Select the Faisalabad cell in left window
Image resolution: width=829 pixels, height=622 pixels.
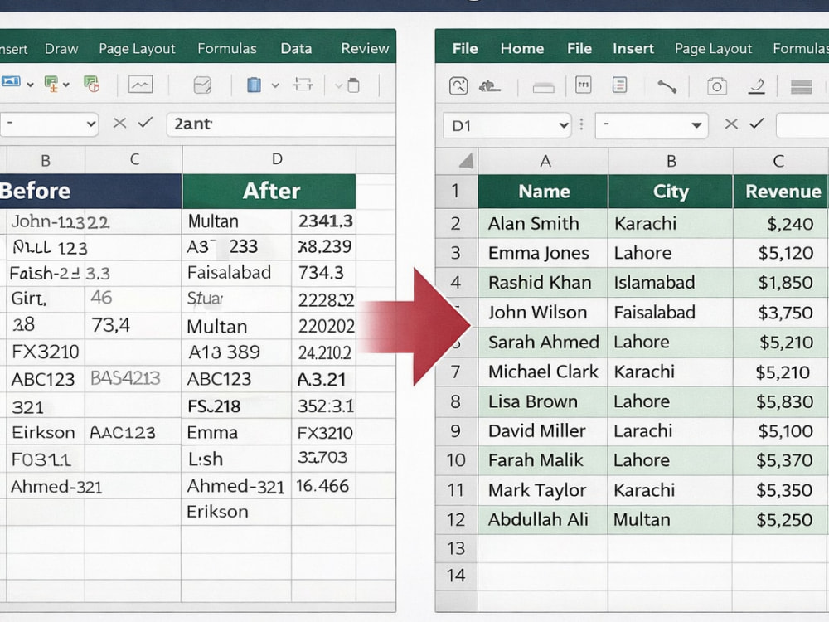tap(236, 273)
